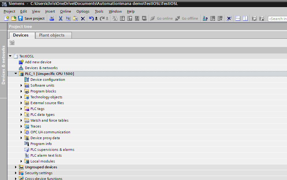Image resolution: width=287 pixels, height=180 pixels.
Task: Click the last toolbar icon with X mark
Action: pos(262,18)
